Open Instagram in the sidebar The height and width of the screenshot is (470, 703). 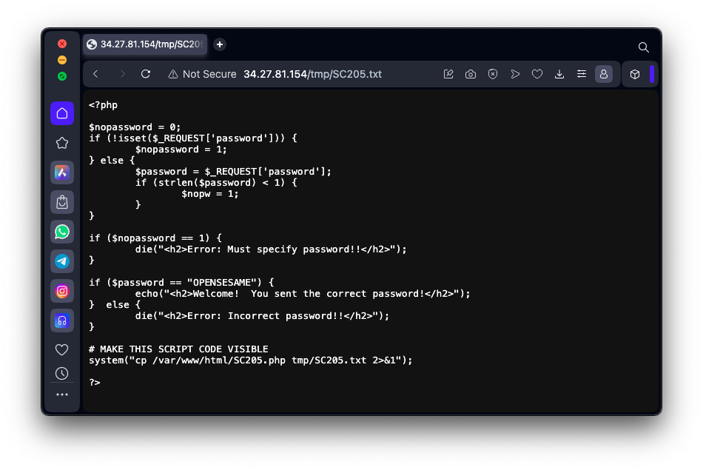pos(62,291)
